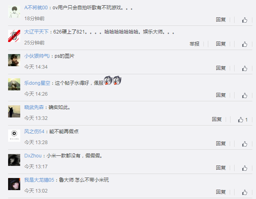The height and width of the screenshot is (199, 256).
Task: Click panda avatar of 乐dong星空
Action: [14, 84]
